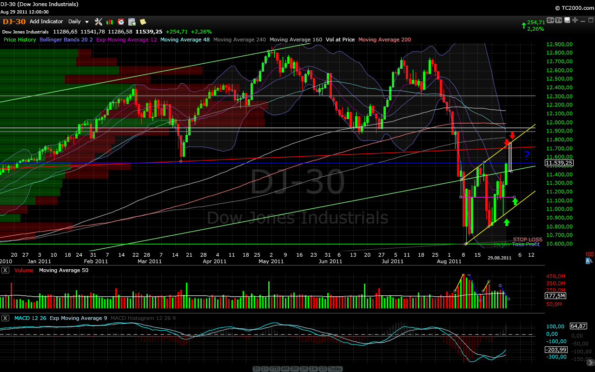The height and width of the screenshot is (372, 595).
Task: Click the "Today" range button at the bottom
Action: (334, 368)
